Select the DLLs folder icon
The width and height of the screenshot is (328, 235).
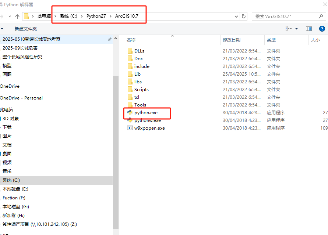tap(130, 51)
